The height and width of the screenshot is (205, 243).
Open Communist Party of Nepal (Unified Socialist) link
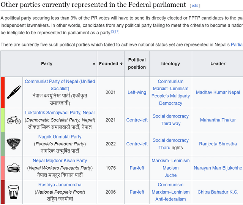(60, 85)
